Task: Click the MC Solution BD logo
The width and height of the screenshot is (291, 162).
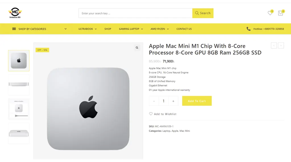Action: click(x=15, y=13)
